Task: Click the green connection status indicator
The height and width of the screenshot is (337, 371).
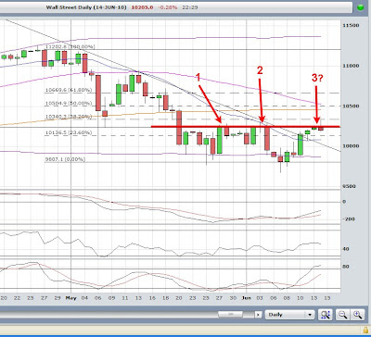Action: coord(361,7)
